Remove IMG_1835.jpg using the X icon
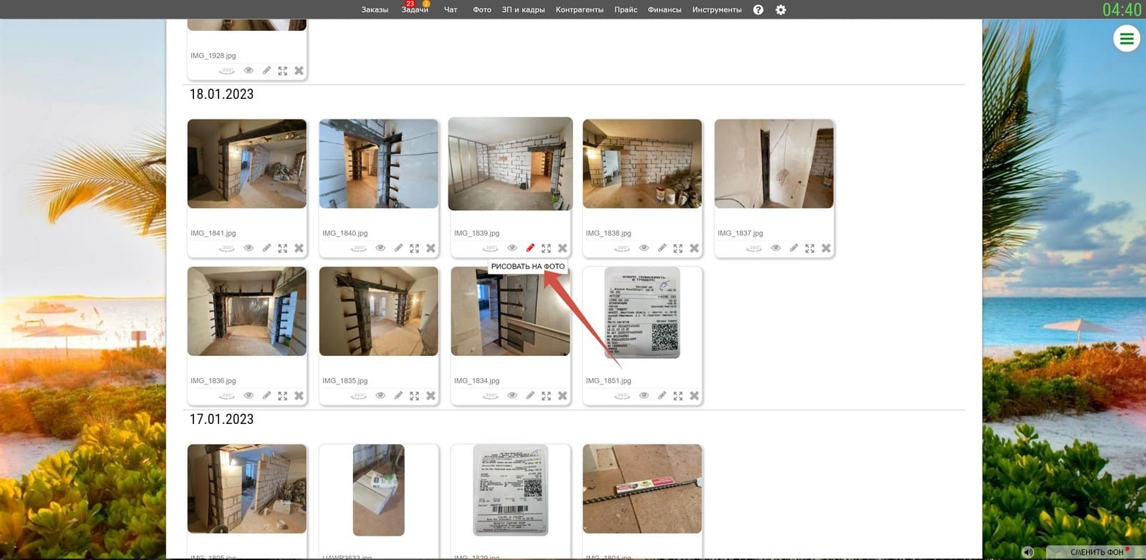Image resolution: width=1146 pixels, height=560 pixels. click(430, 395)
